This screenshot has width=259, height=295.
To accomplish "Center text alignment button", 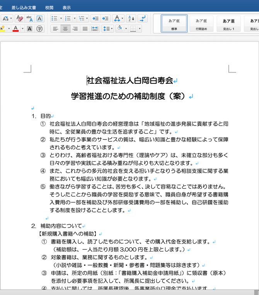I will pos(65,29).
